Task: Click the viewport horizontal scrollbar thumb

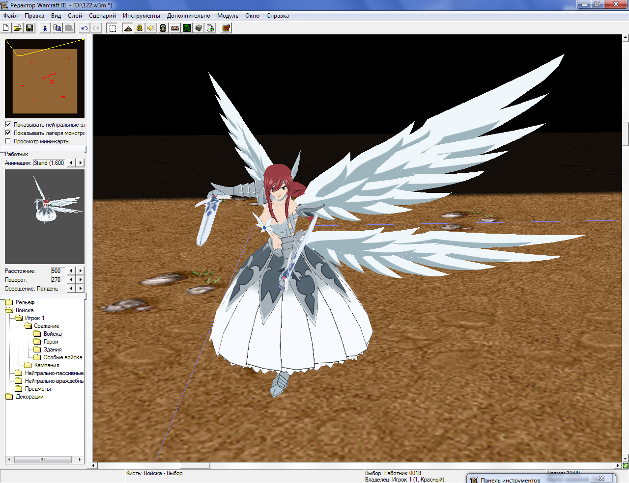Action: click(195, 465)
